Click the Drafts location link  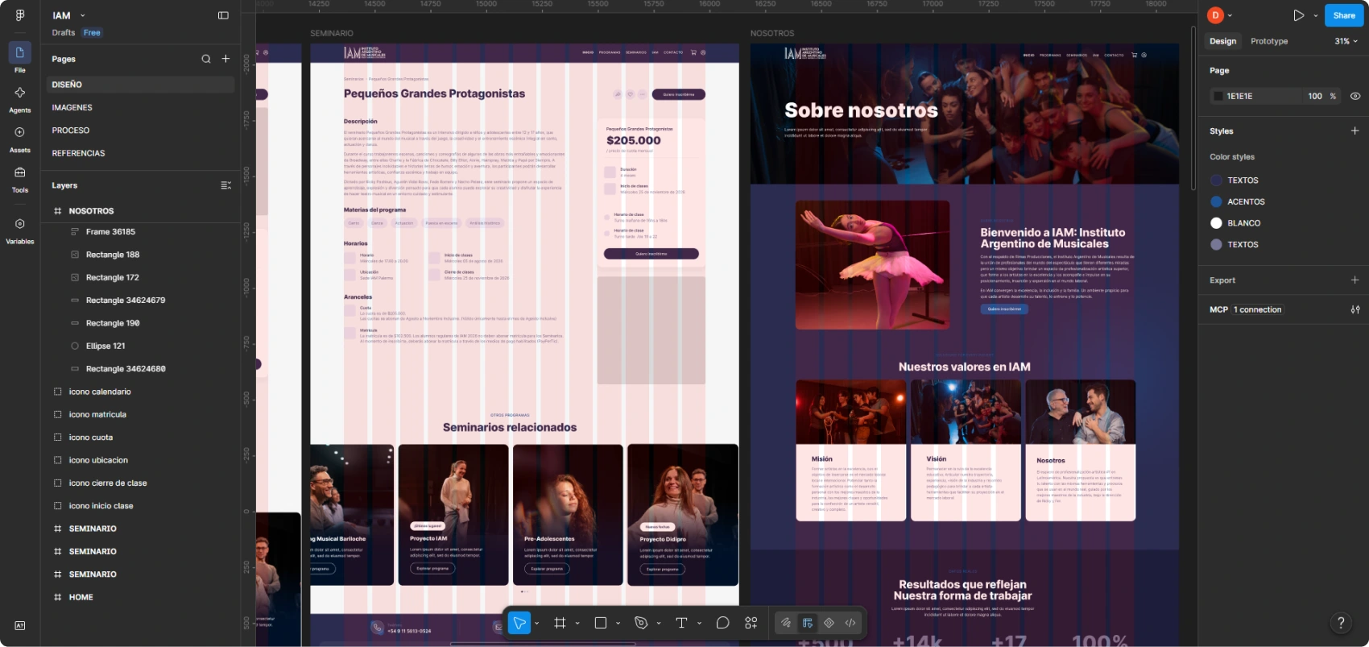(x=64, y=33)
